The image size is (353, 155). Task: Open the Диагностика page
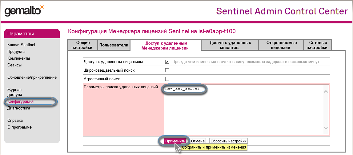(x=19, y=108)
